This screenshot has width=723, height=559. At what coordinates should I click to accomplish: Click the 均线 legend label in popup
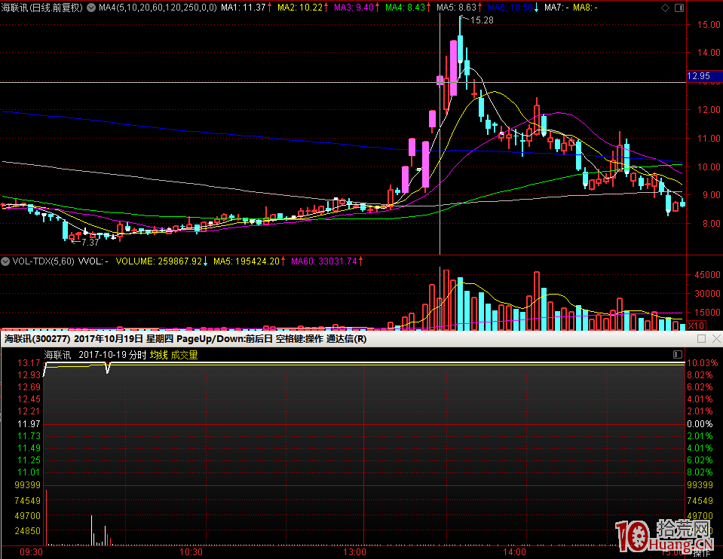(x=158, y=355)
